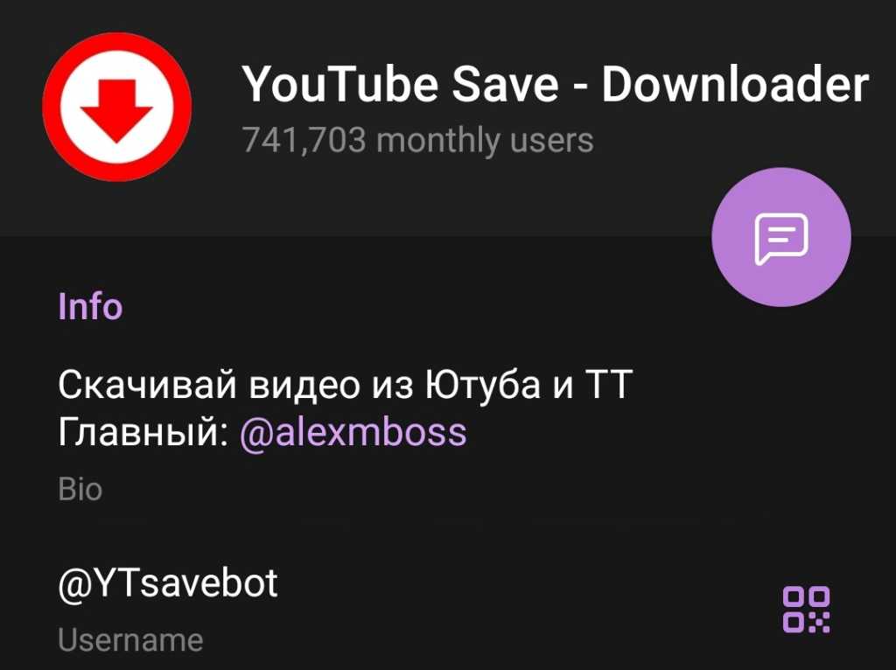Open the red download arrow profile photo
This screenshot has height=670, width=896.
pyautogui.click(x=117, y=107)
